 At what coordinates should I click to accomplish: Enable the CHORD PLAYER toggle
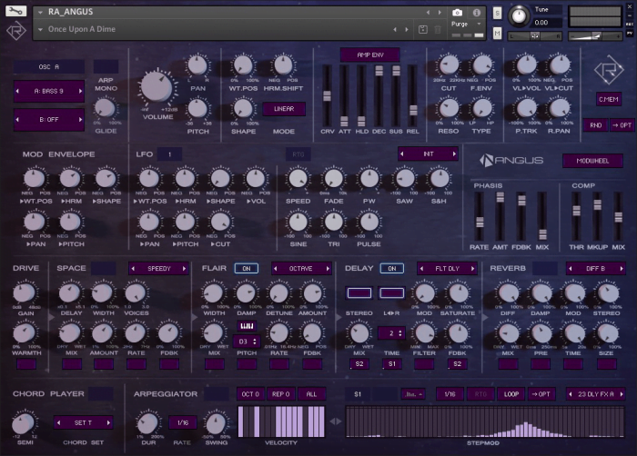101,394
